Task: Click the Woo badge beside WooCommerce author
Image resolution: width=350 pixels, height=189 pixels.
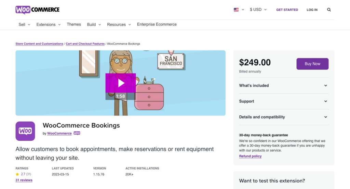Action: pos(77,133)
